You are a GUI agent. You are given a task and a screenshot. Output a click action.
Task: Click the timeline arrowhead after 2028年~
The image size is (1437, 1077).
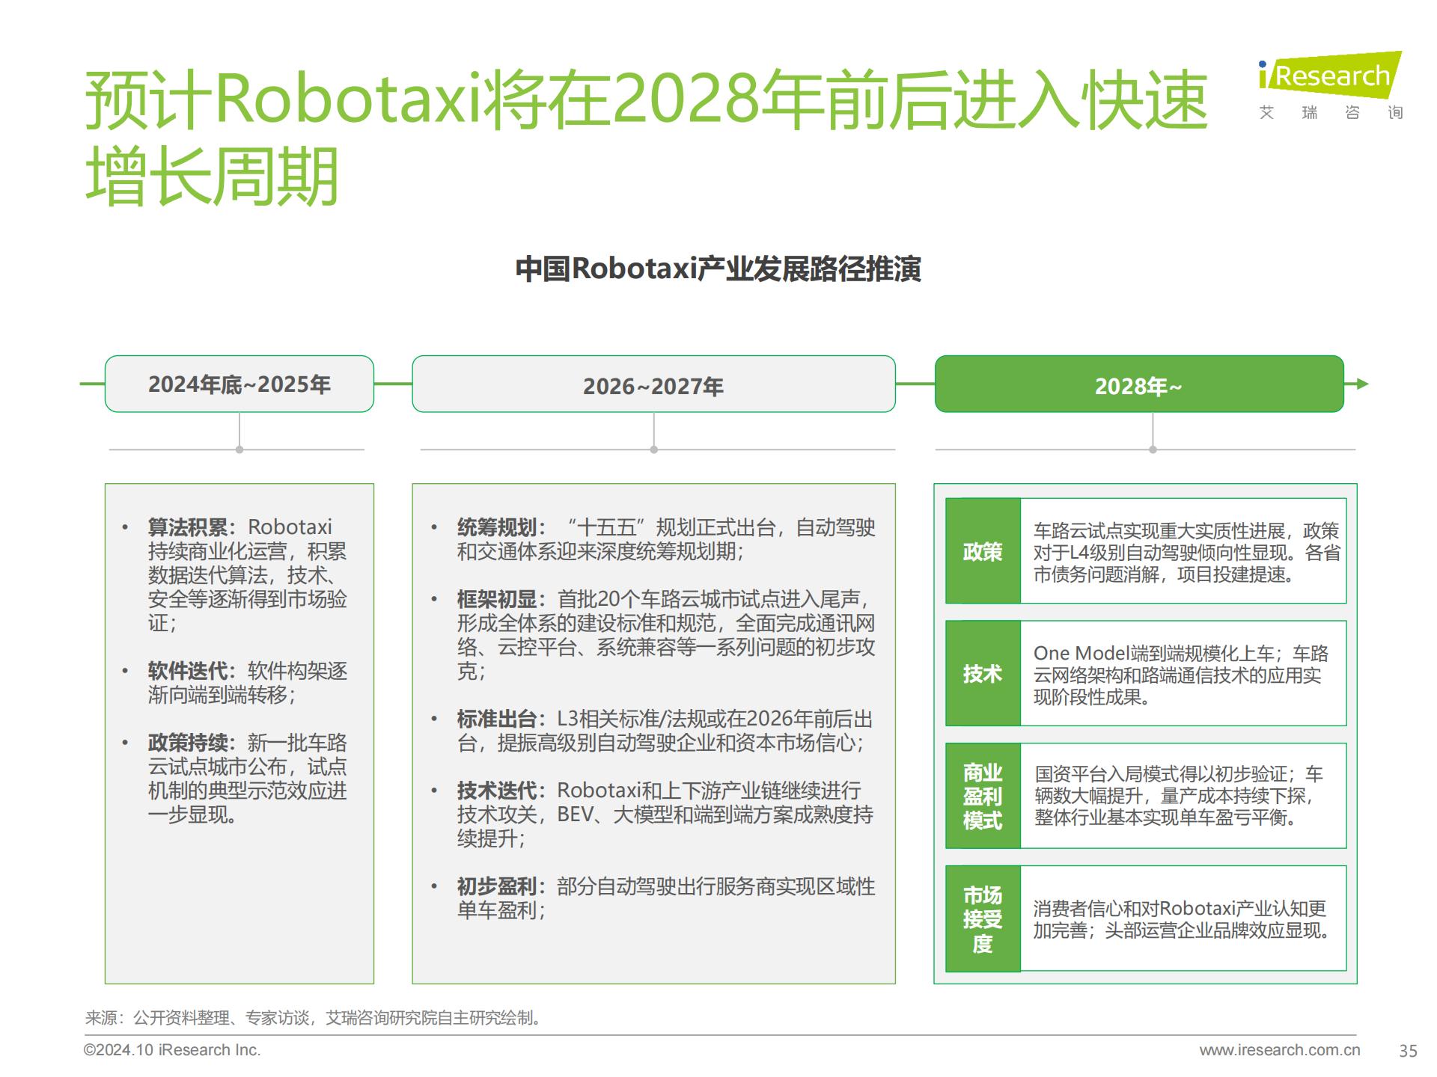pos(1362,384)
